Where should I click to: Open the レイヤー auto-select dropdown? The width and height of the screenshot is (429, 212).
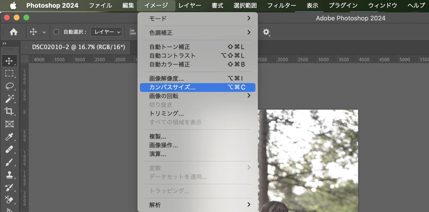pos(107,32)
